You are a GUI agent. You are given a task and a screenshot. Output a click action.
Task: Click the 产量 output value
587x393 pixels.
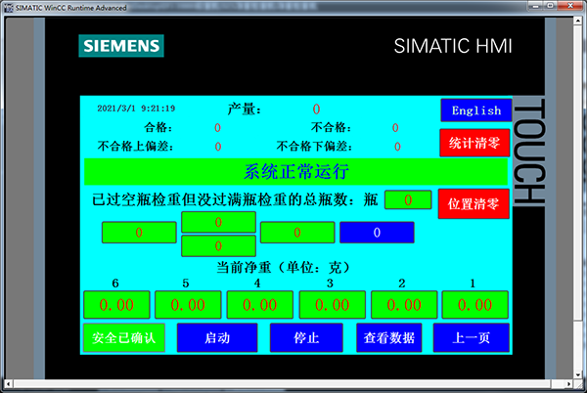pyautogui.click(x=316, y=109)
